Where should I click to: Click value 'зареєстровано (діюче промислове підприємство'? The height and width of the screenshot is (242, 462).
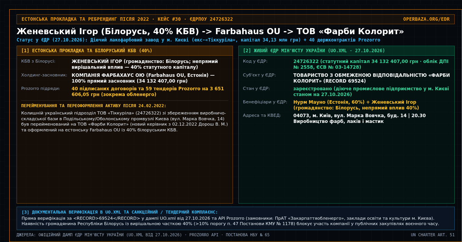pos(371,91)
